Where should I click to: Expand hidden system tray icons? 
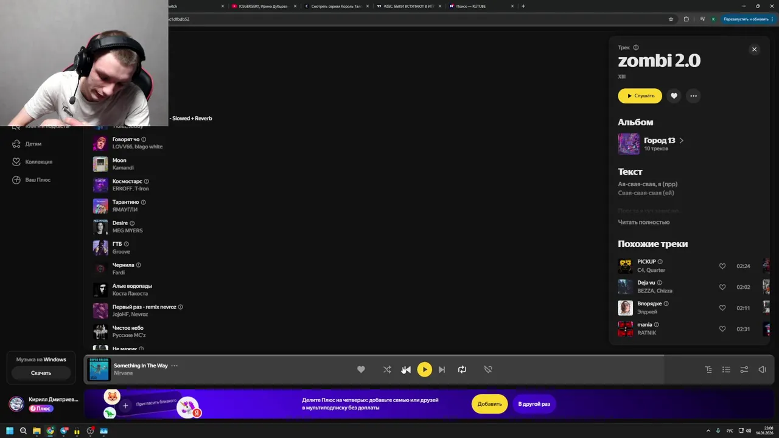[x=708, y=431]
